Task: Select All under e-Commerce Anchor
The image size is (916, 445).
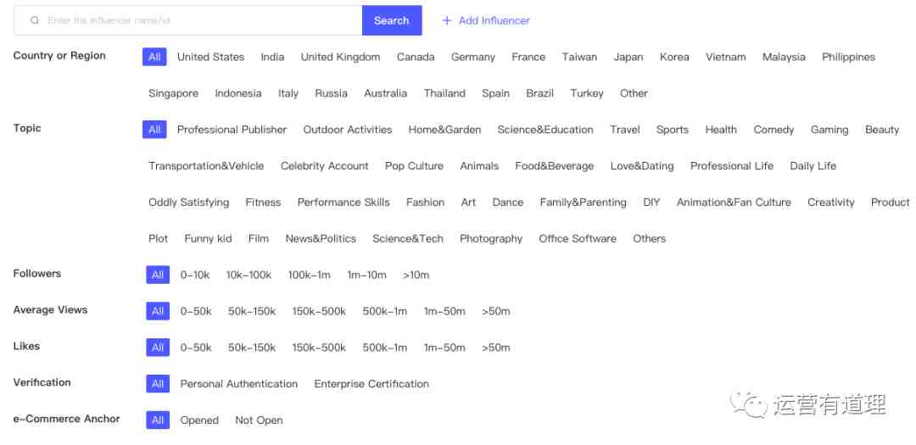Action: click(x=158, y=420)
